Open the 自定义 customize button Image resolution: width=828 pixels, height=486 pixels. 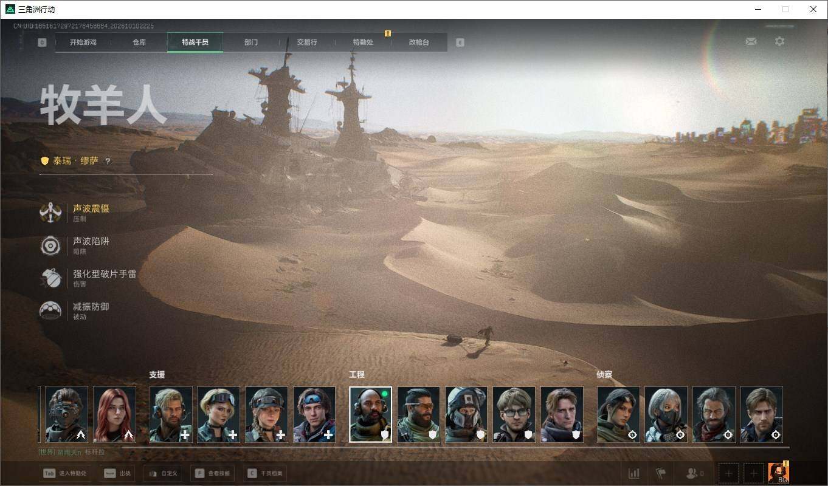[x=162, y=473]
